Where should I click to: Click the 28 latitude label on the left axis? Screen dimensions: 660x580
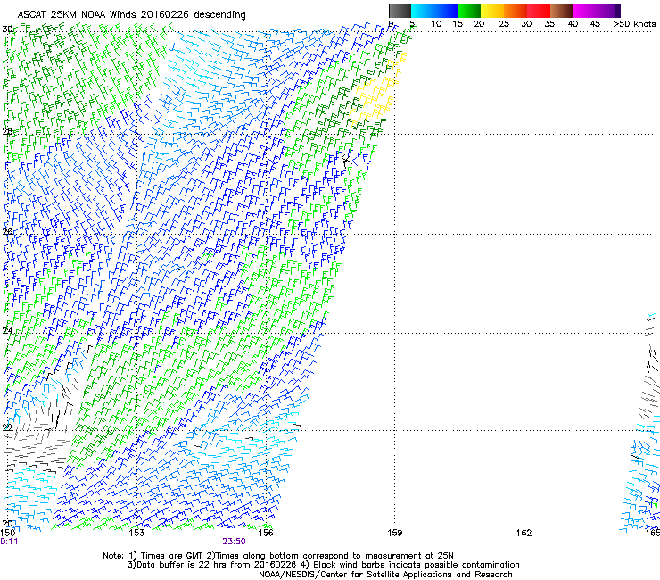pos(7,132)
